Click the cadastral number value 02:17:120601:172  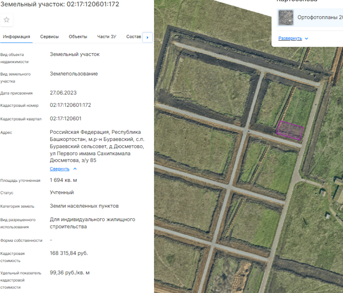coord(70,105)
